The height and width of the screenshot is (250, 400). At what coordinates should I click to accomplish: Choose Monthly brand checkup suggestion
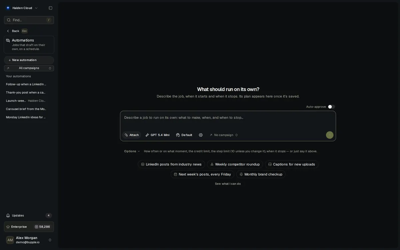[x=261, y=174]
